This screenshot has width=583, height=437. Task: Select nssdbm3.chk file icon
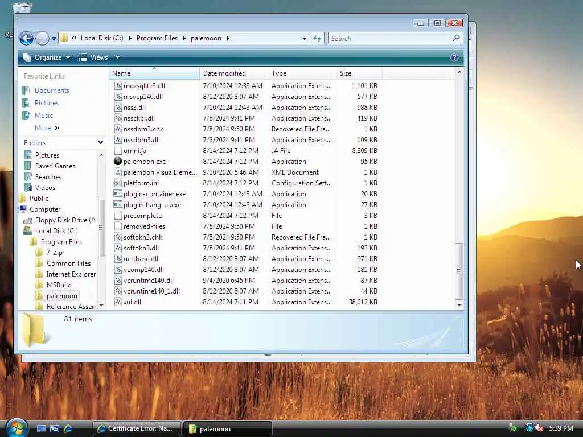pos(118,129)
